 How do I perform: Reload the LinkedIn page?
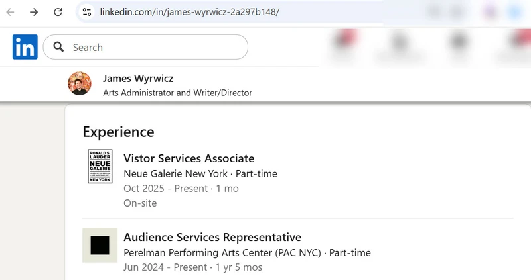tap(58, 12)
